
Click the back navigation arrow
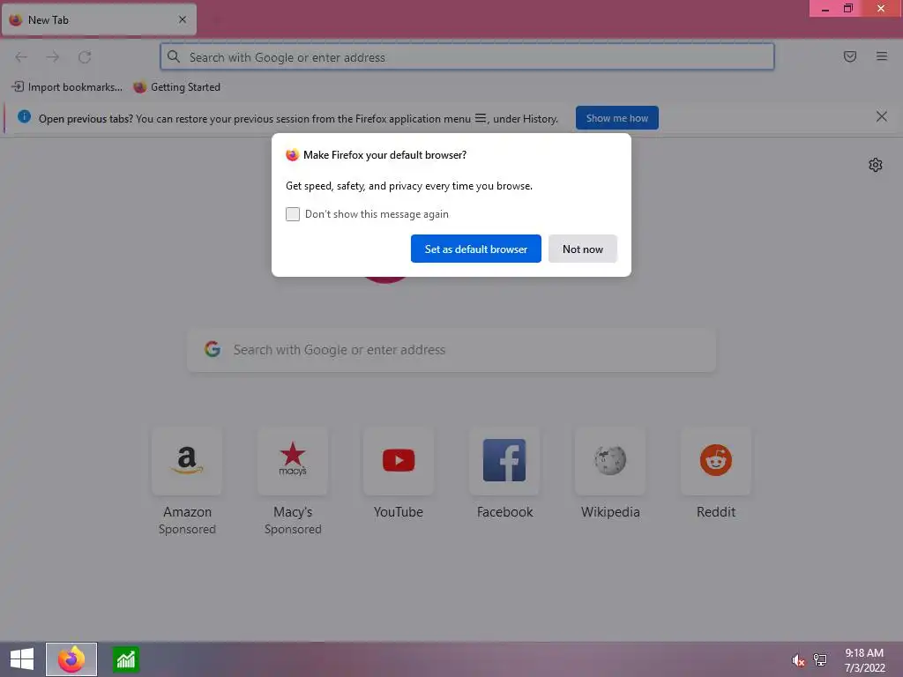coord(21,57)
